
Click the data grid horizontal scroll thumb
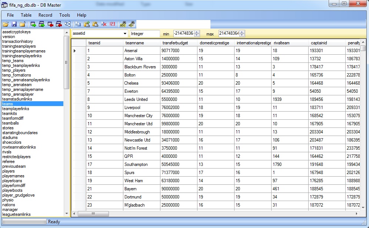[x=93, y=214]
